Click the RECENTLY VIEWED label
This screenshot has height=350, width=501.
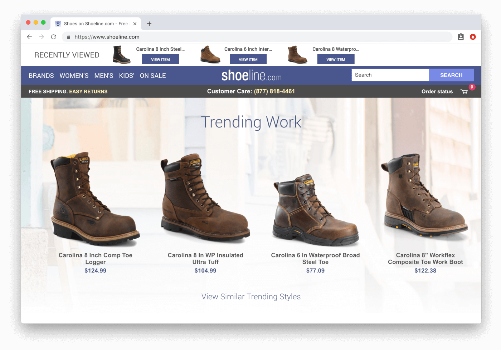[x=67, y=55]
